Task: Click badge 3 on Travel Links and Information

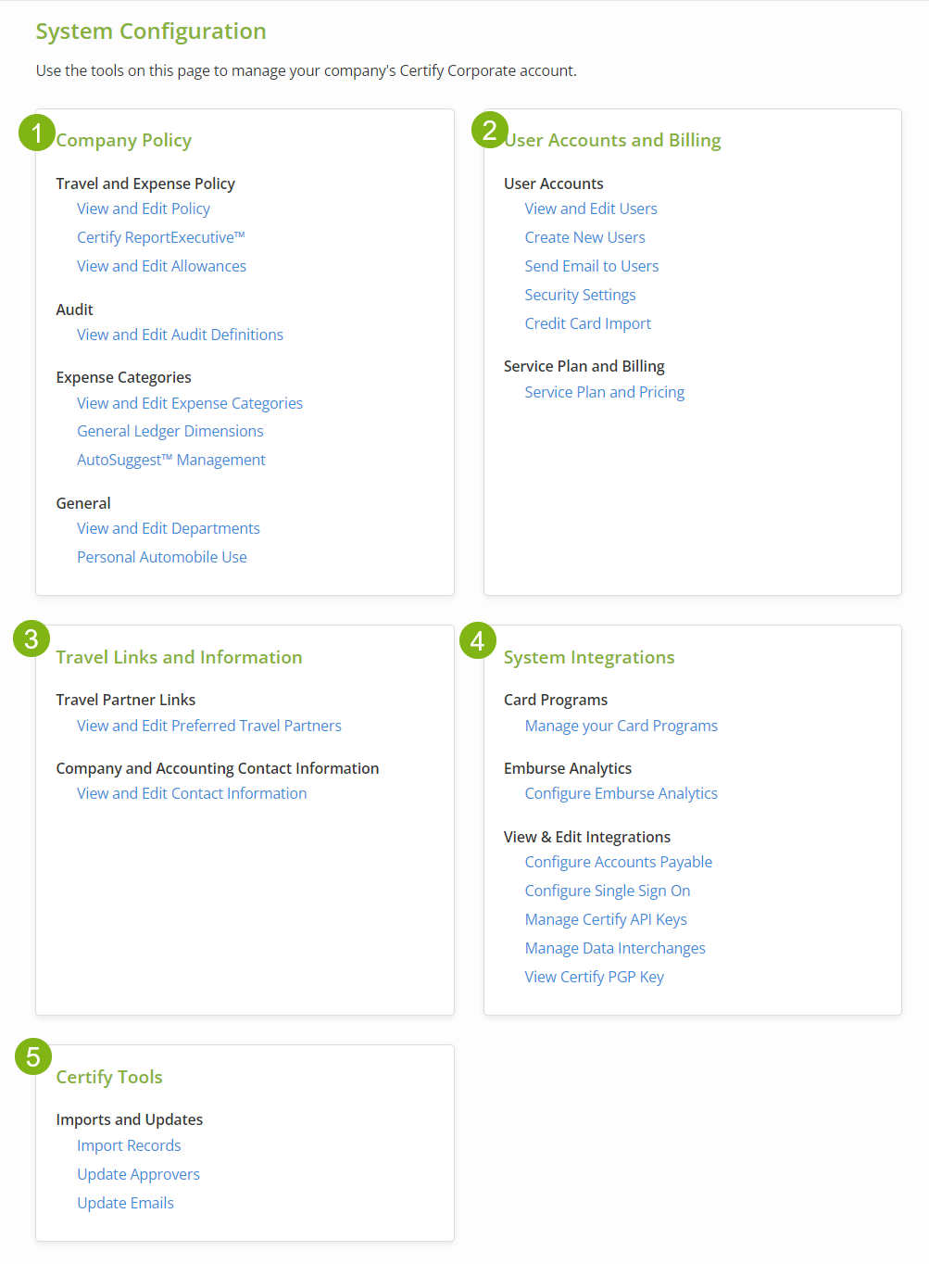Action: click(31, 639)
